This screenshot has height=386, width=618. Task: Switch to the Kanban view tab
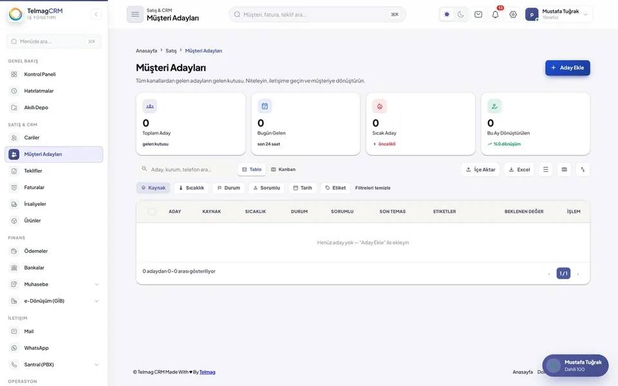pyautogui.click(x=283, y=169)
